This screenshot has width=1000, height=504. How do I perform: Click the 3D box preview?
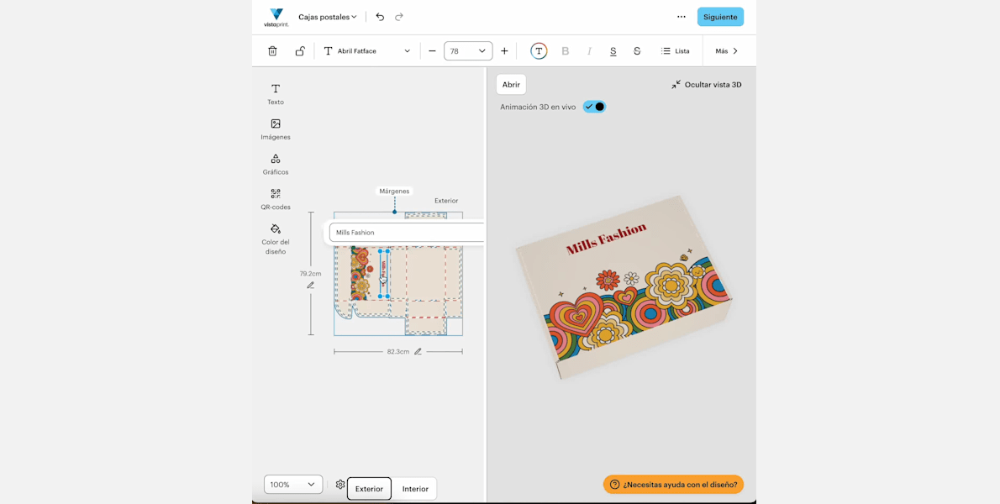pos(624,286)
